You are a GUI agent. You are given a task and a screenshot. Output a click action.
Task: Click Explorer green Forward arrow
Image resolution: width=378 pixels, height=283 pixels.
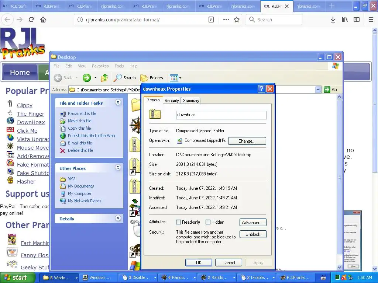coord(86,78)
